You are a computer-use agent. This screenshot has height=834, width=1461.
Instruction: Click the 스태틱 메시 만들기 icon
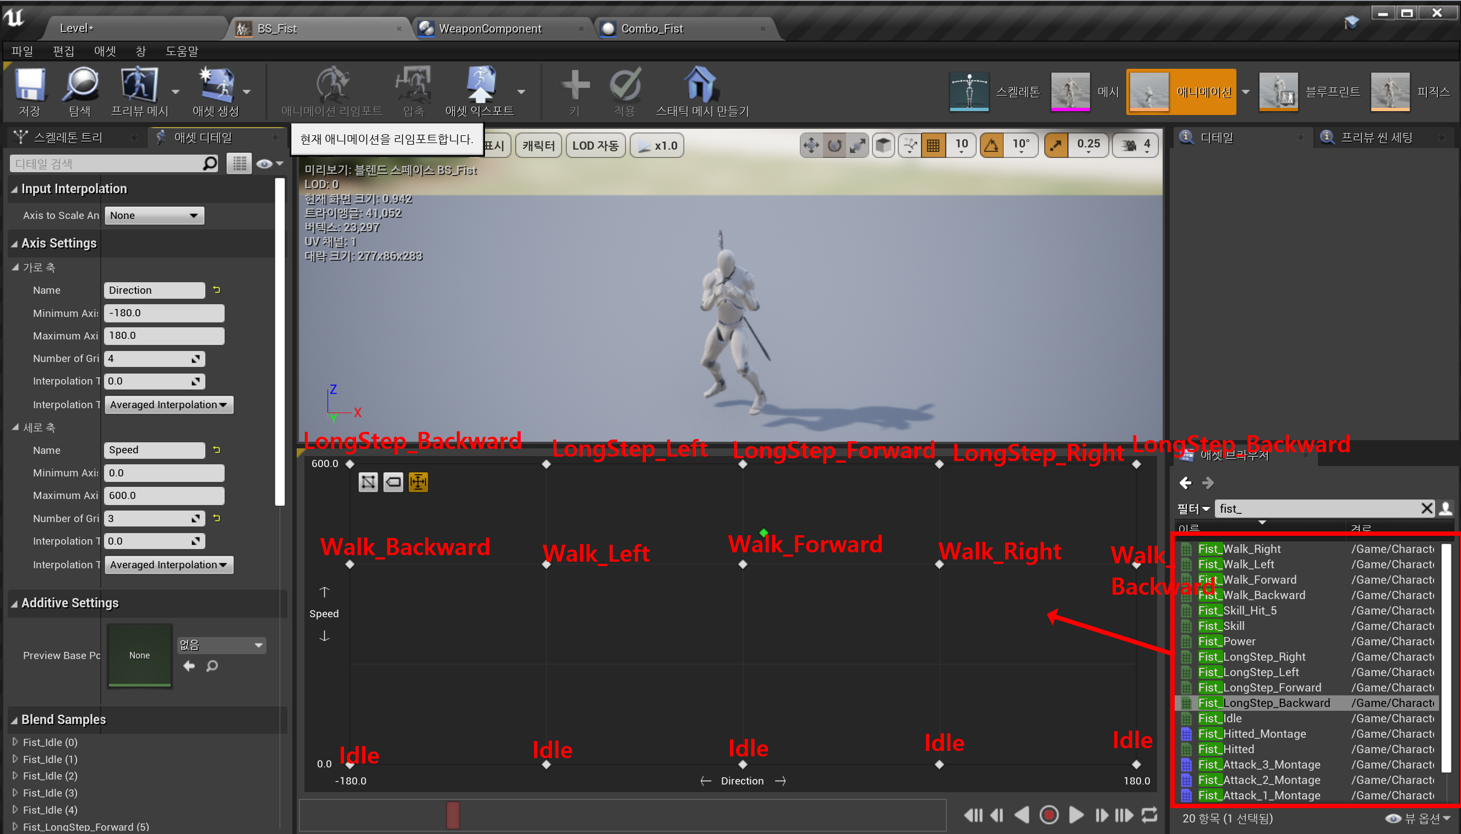tap(702, 91)
